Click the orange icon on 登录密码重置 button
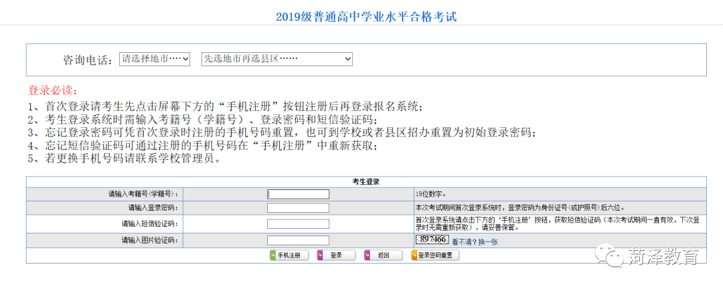 [x=414, y=256]
